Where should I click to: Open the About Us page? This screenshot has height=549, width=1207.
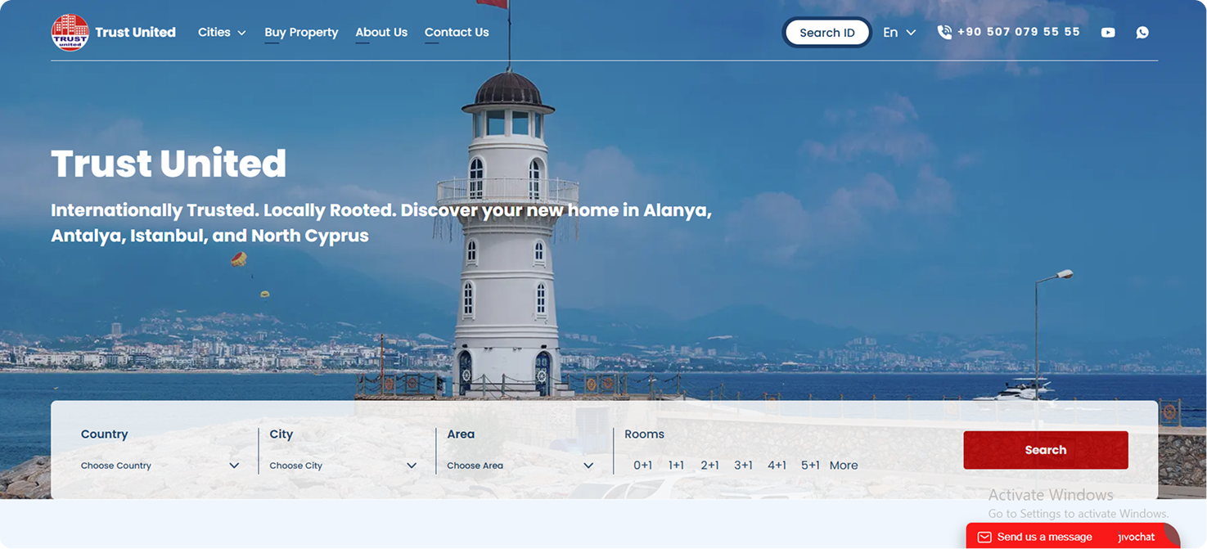click(381, 33)
